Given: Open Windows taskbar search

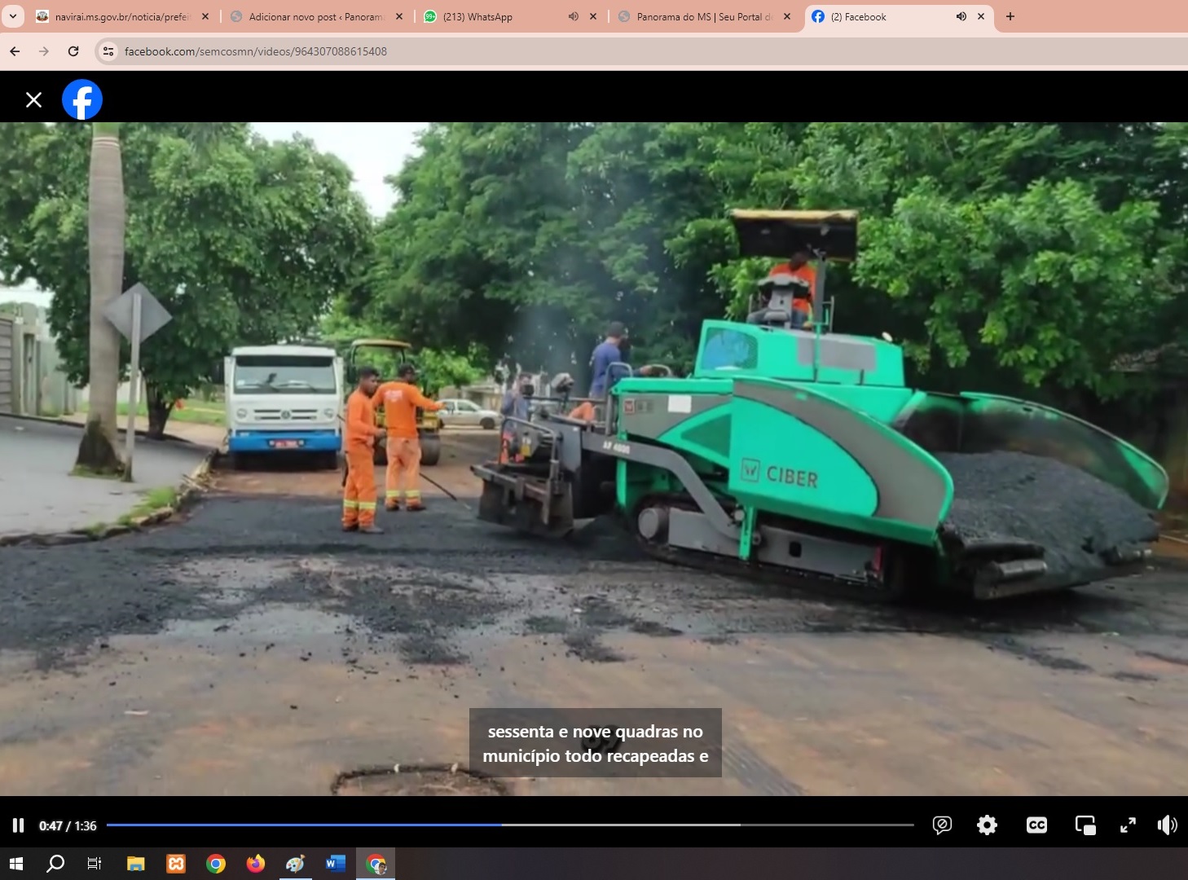Looking at the screenshot, I should 55,864.
